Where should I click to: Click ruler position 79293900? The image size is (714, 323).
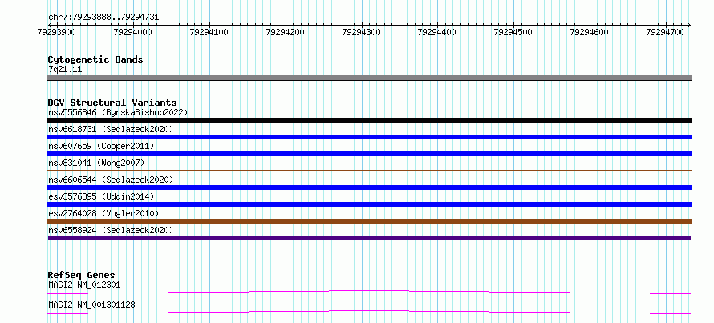(57, 32)
